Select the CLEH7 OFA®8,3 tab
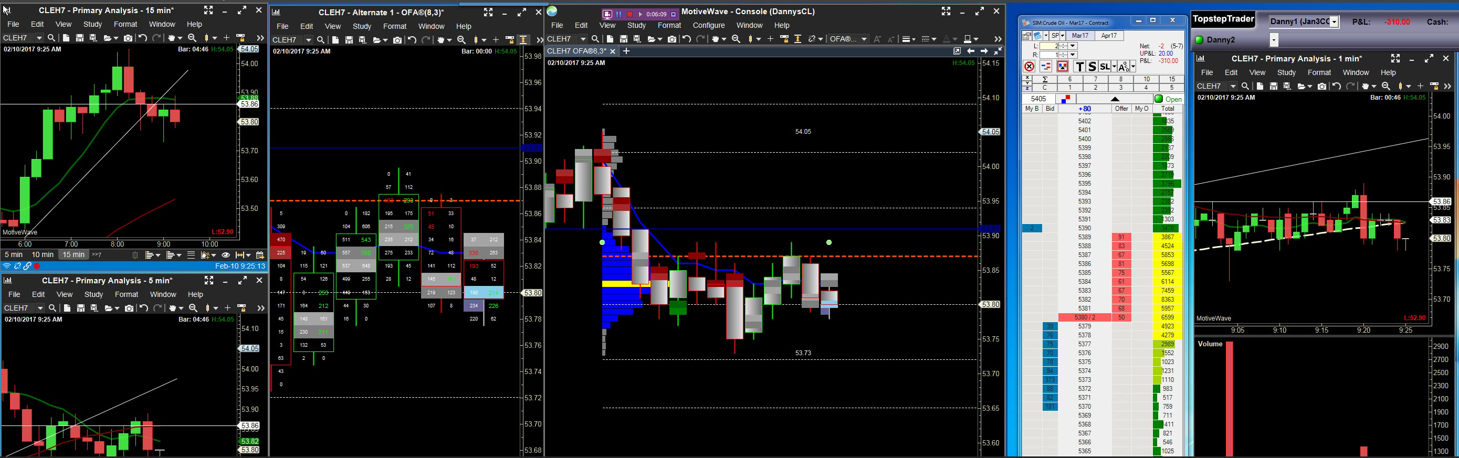Image resolution: width=1459 pixels, height=458 pixels. pyautogui.click(x=577, y=51)
